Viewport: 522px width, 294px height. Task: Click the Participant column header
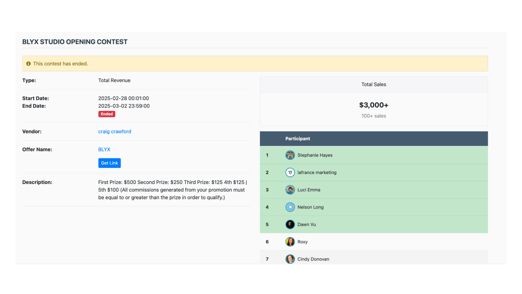(x=297, y=139)
